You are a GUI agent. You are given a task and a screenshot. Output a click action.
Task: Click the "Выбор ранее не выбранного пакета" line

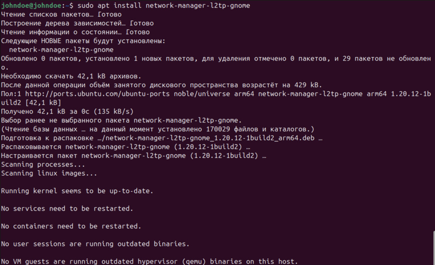121,120
